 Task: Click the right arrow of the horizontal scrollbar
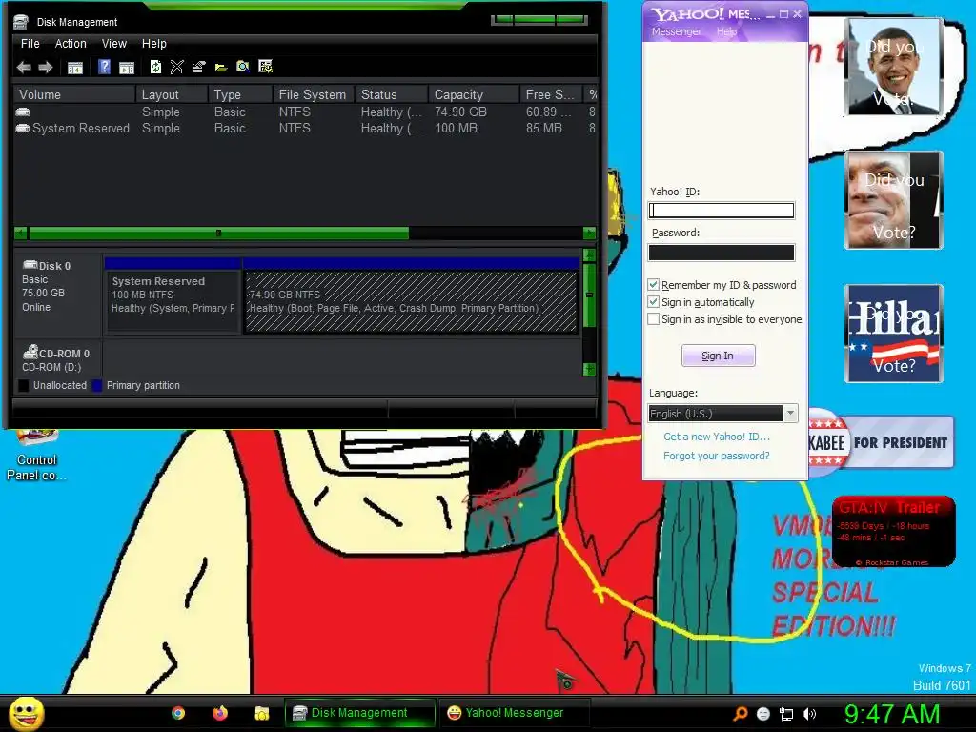click(589, 234)
